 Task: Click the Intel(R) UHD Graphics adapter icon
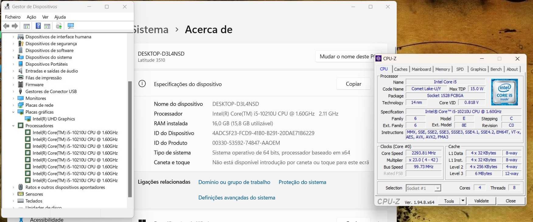pos(28,119)
